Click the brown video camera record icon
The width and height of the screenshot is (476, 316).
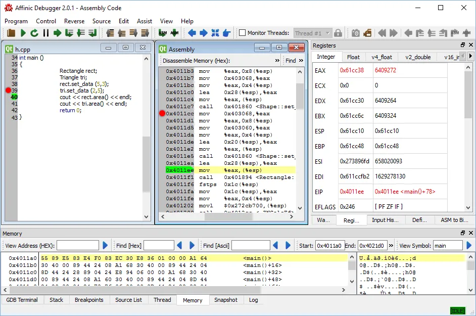pos(367,33)
